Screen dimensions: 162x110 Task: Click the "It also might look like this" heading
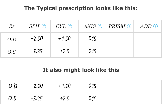tap(81, 70)
